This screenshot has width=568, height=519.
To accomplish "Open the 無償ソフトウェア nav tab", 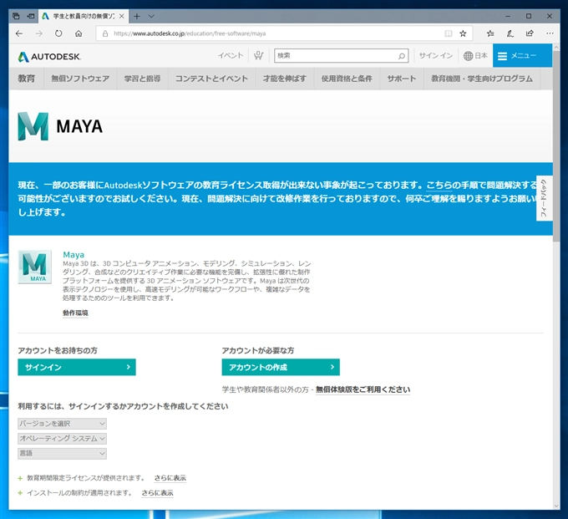I will click(80, 79).
